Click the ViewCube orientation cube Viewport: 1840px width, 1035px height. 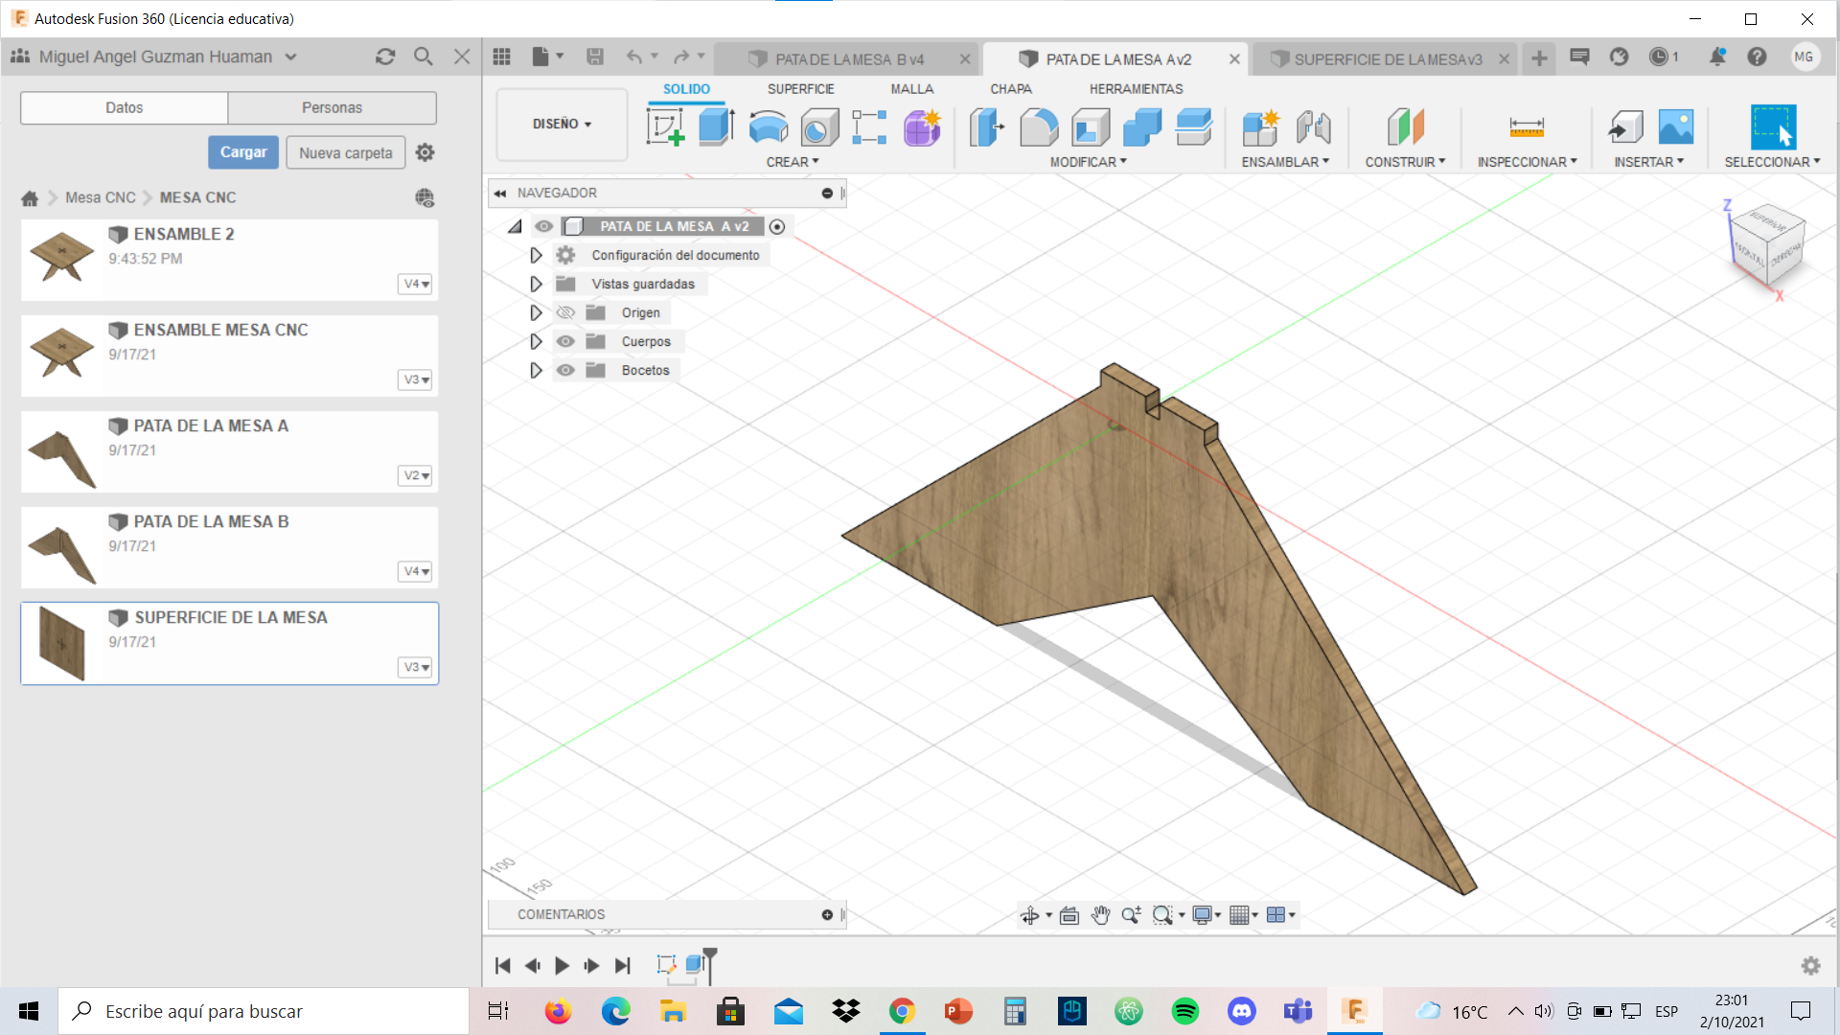1768,245
